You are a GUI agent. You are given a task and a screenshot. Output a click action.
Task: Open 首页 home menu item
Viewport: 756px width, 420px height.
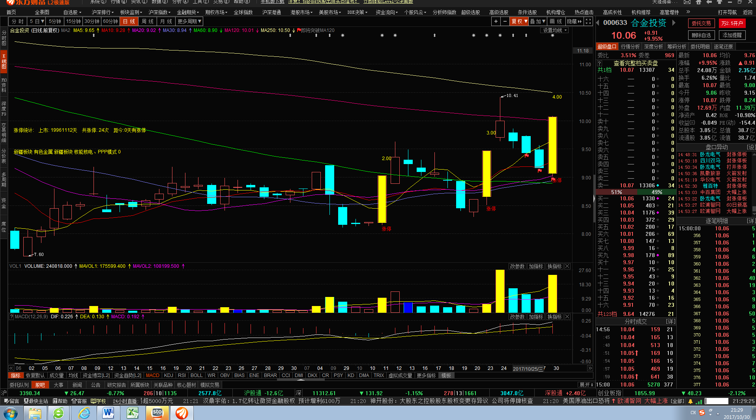click(11, 12)
